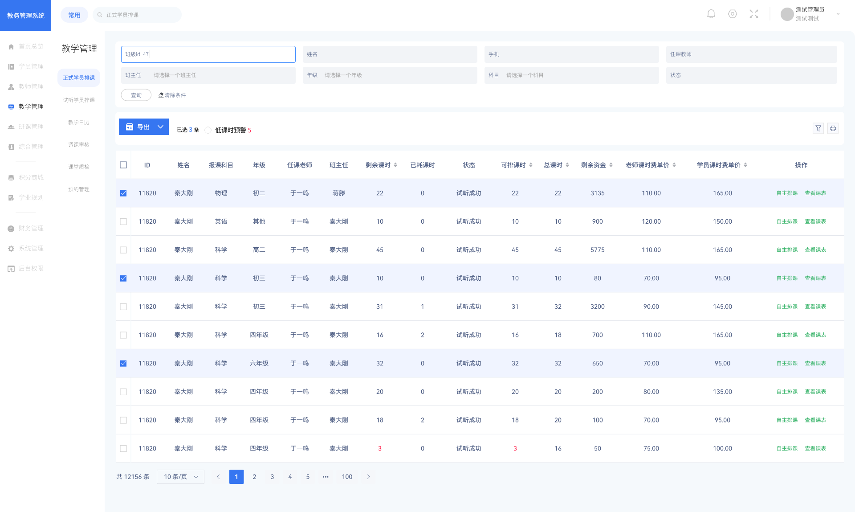Viewport: 855px width, 512px height.
Task: Check the 英语 其他 row checkbox
Action: [x=123, y=221]
